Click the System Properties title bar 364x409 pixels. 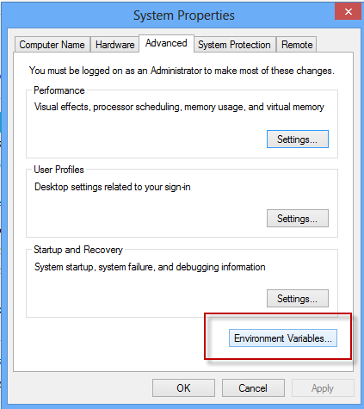pos(184,15)
